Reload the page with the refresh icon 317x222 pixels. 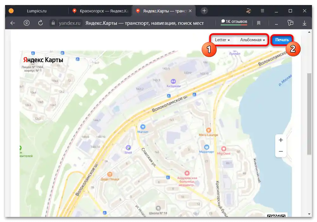click(x=41, y=23)
